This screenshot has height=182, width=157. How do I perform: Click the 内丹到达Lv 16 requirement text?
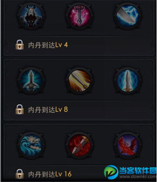click(x=50, y=174)
